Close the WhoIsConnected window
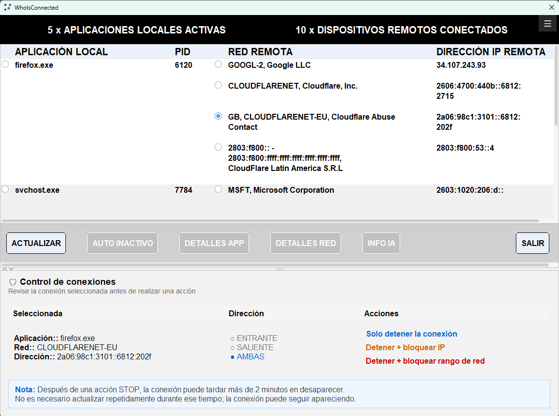This screenshot has width=559, height=416. pos(551,7)
